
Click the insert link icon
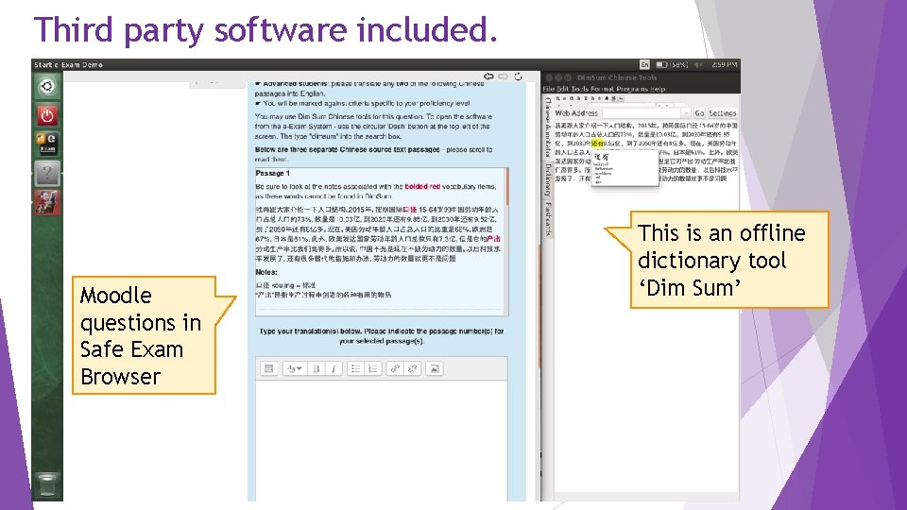[395, 368]
